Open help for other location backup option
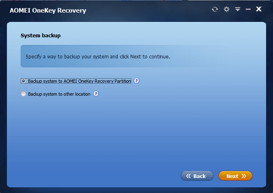The image size is (273, 193). (x=96, y=94)
